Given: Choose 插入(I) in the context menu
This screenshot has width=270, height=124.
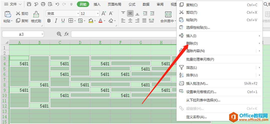Looking at the screenshot, I should click(x=219, y=36).
